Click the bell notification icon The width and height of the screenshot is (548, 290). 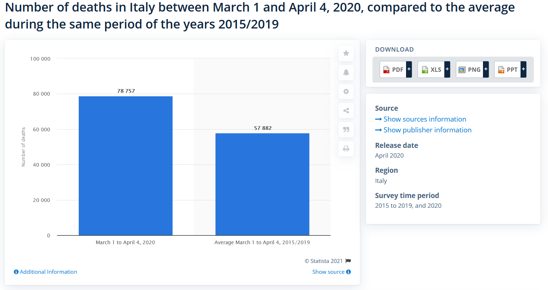pos(346,72)
